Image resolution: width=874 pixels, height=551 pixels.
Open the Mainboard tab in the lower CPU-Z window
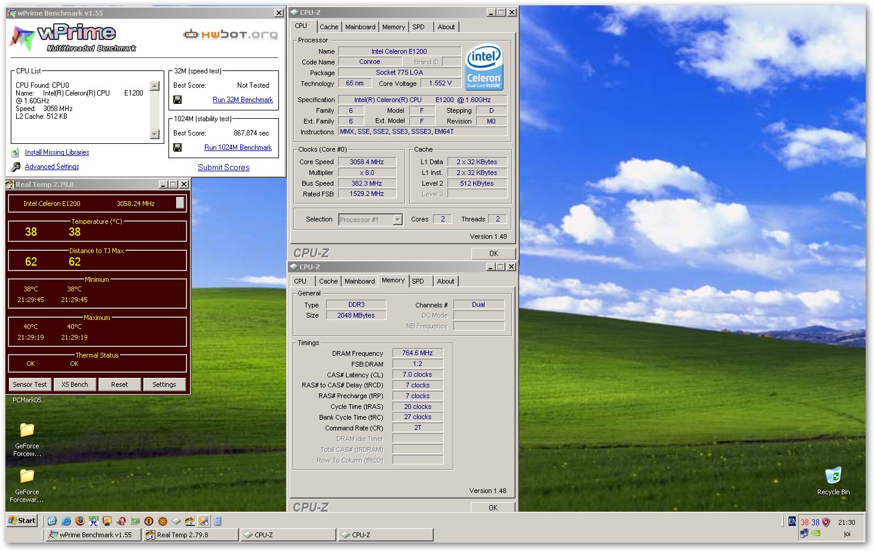[x=360, y=281]
